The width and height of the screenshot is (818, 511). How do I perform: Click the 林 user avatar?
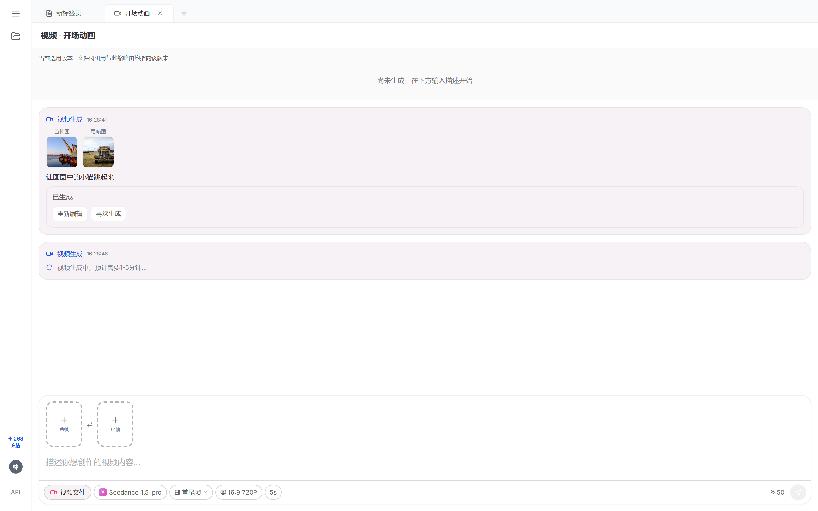[16, 467]
